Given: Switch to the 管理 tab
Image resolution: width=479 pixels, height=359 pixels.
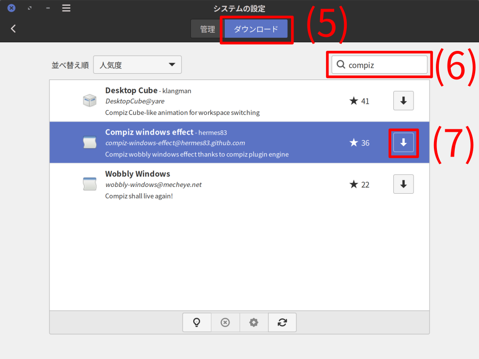Looking at the screenshot, I should pos(207,29).
